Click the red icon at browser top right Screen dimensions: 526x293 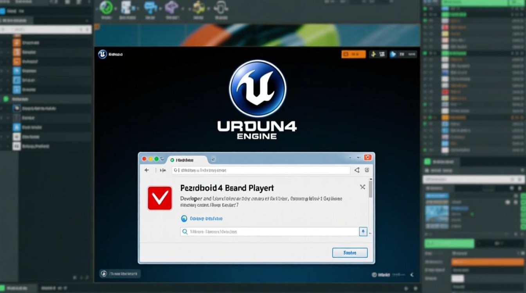pos(367,157)
